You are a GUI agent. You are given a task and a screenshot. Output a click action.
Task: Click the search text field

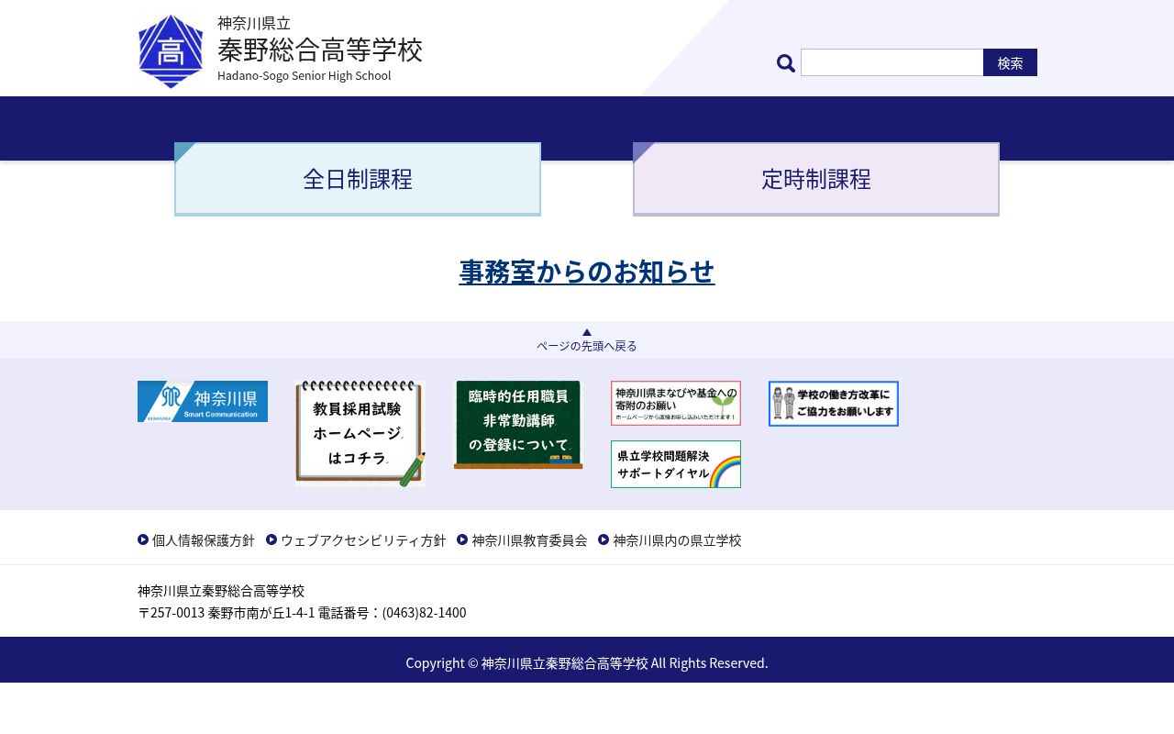892,62
